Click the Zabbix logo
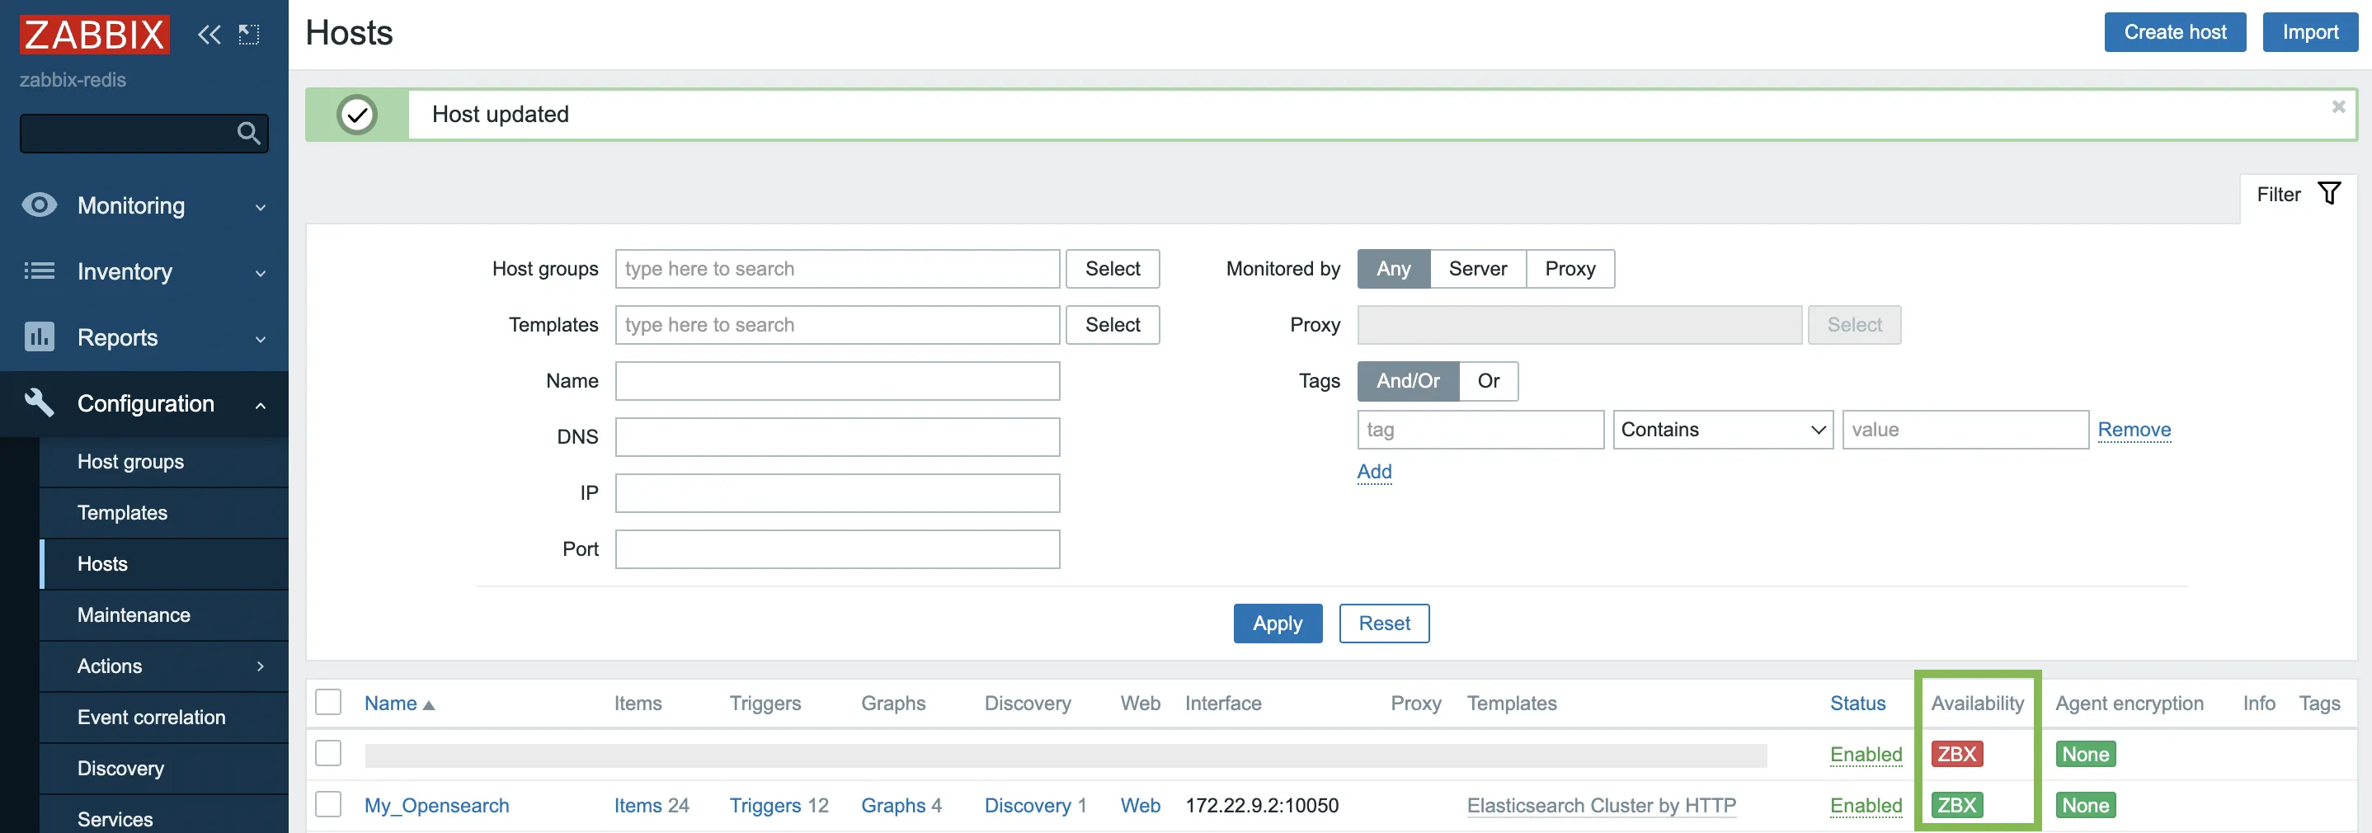 [94, 35]
